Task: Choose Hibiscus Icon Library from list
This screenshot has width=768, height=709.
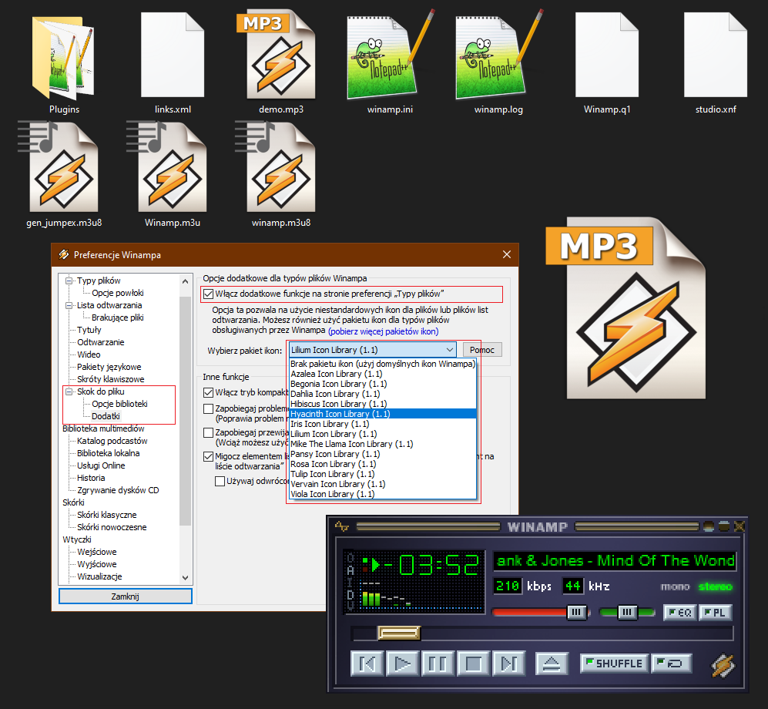Action: [383, 404]
